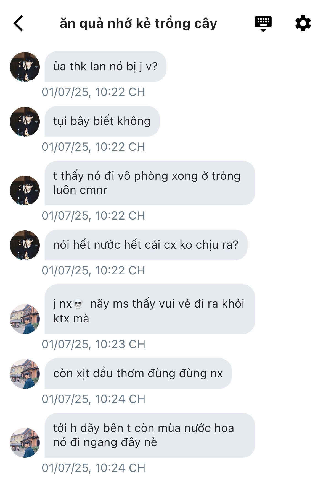Open avatar beside "tụi bây biết không"
Image resolution: width=323 pixels, height=479 pixels.
coord(25,121)
